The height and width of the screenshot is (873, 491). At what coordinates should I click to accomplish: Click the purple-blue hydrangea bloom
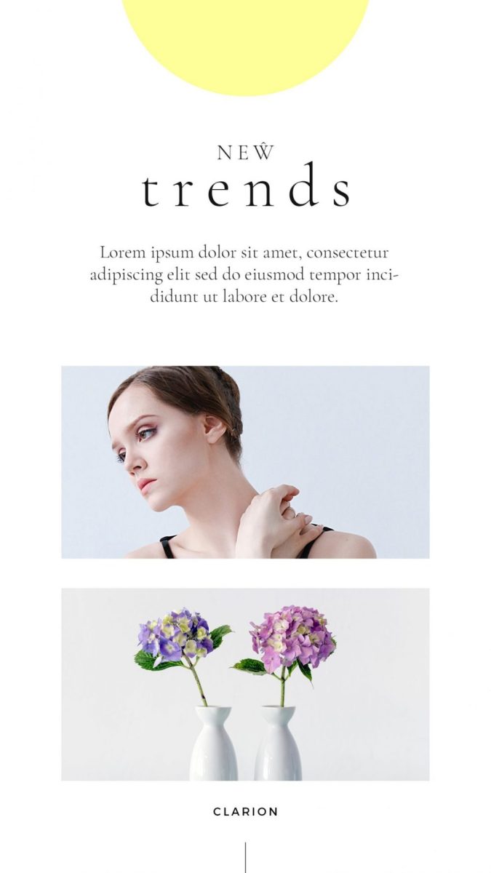pyautogui.click(x=175, y=634)
